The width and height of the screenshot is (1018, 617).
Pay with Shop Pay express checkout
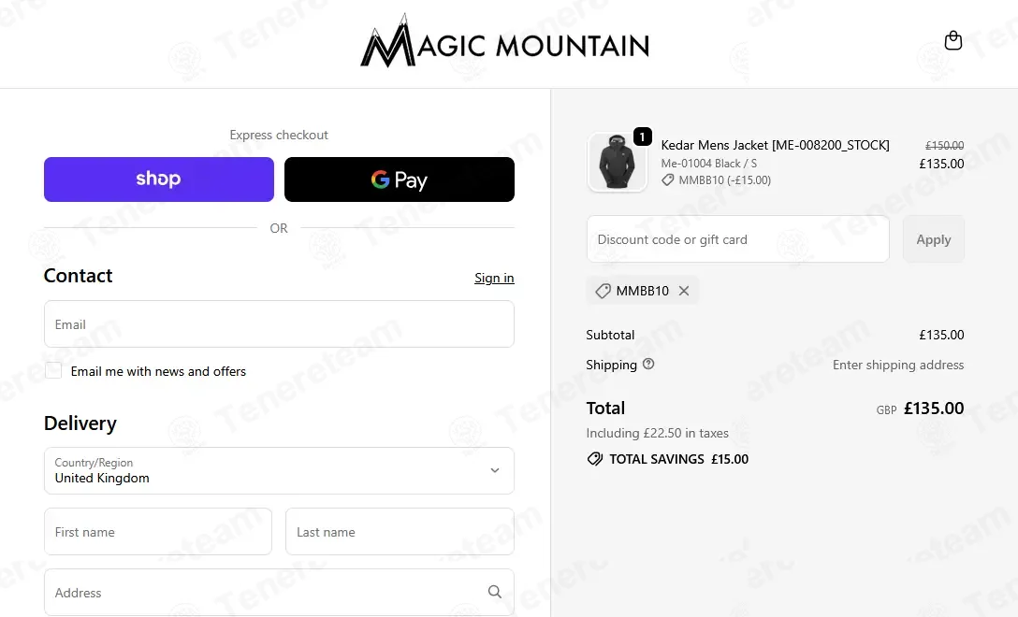tap(159, 179)
